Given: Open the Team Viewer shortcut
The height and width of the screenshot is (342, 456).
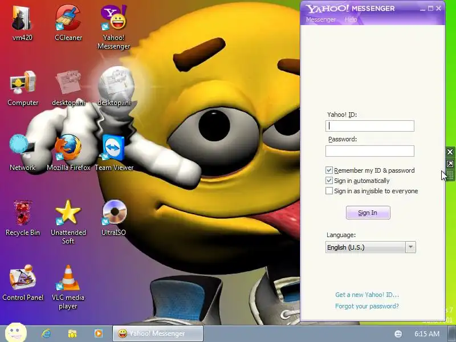Looking at the screenshot, I should click(113, 153).
